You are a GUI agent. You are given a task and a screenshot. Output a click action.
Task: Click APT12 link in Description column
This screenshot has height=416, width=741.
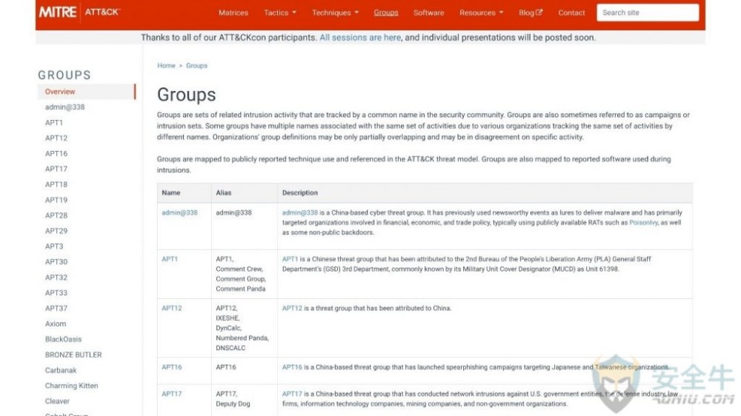pyautogui.click(x=292, y=308)
